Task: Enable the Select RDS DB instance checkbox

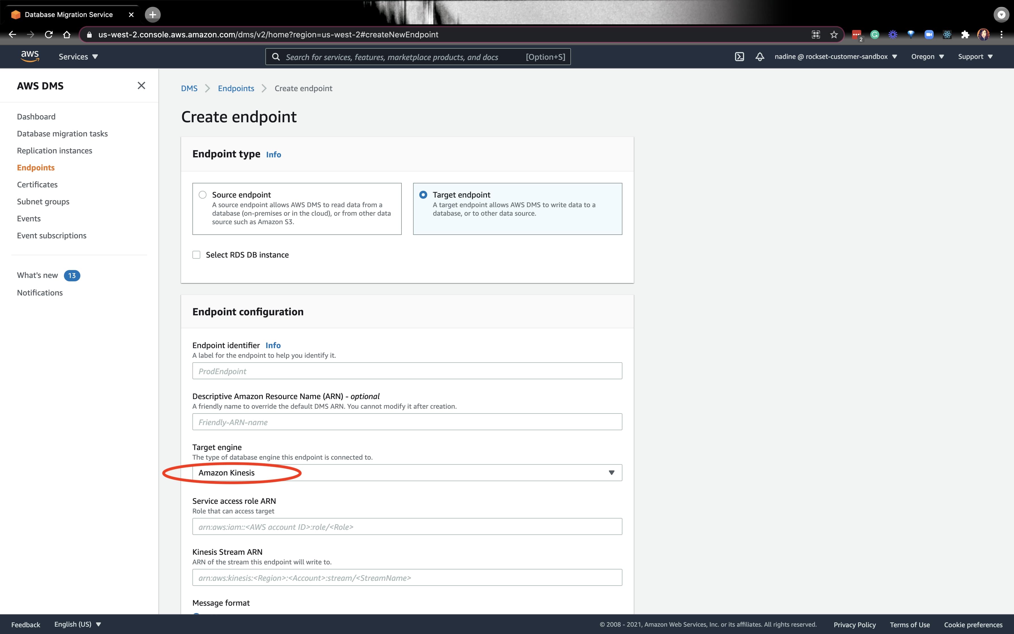Action: 196,254
